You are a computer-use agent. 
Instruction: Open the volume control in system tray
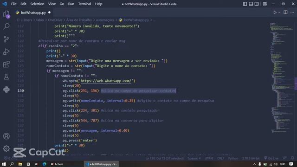point(276,164)
